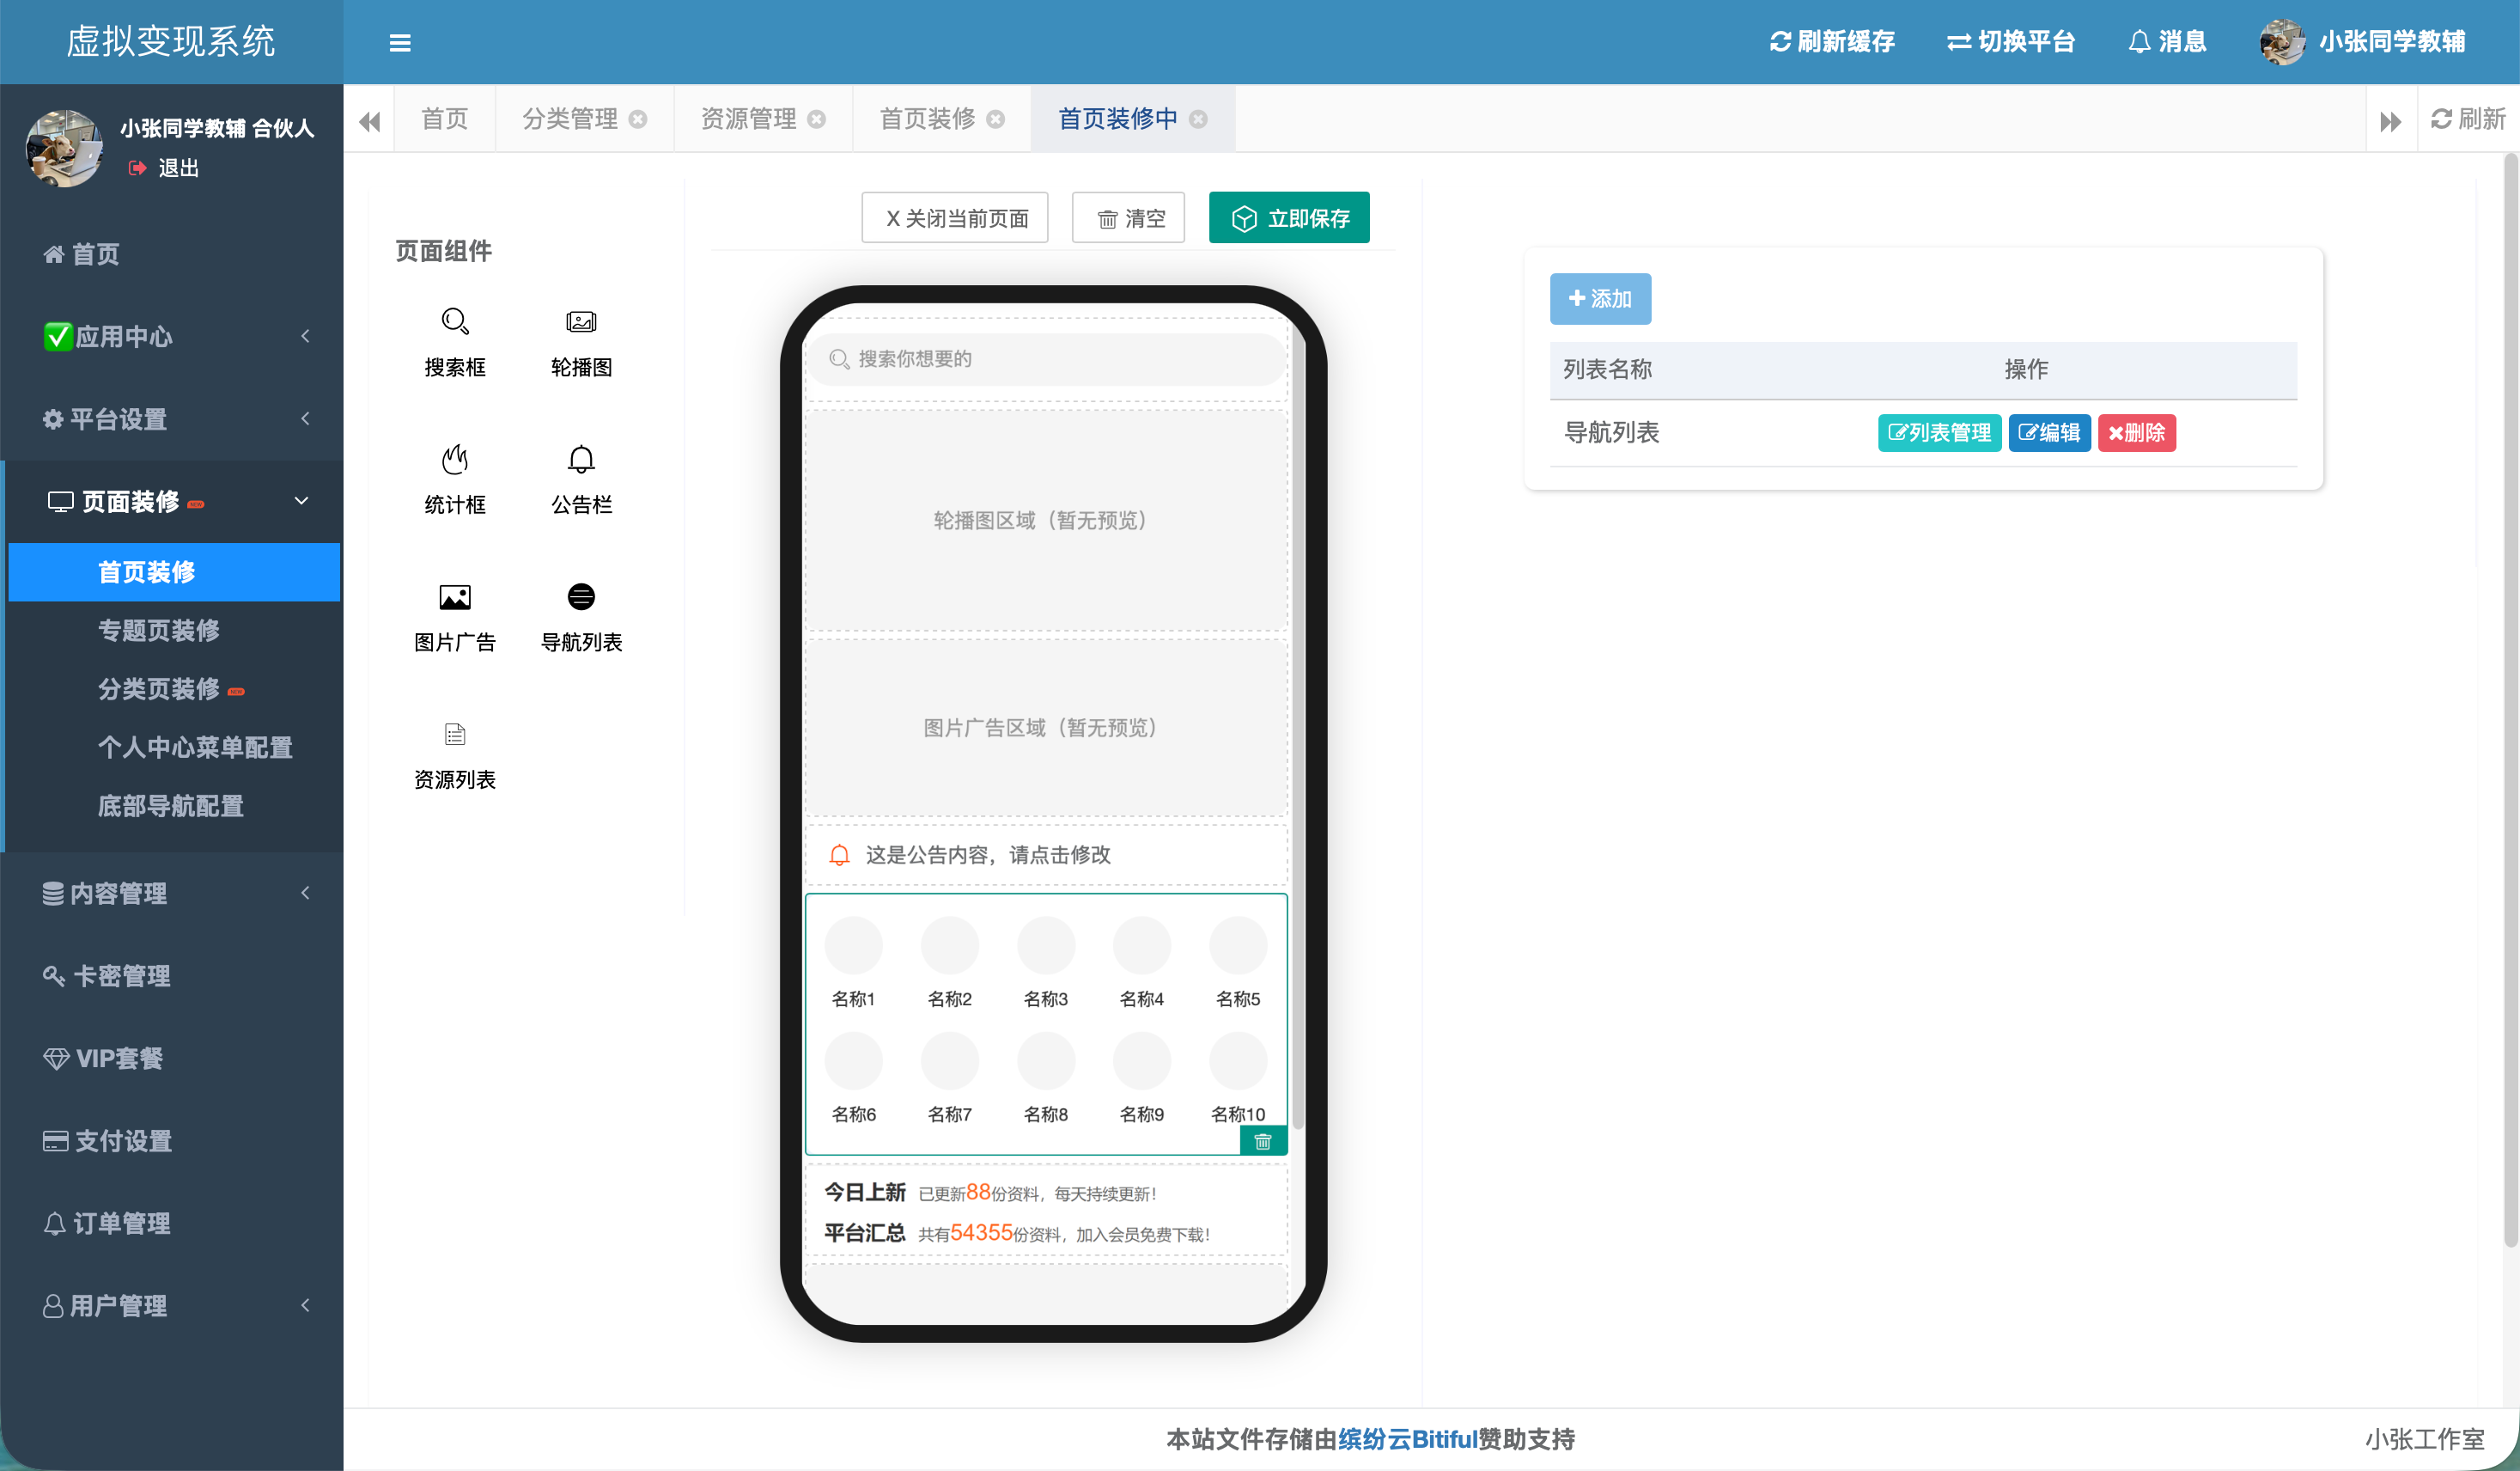Click the 添加 add button
Screen dimensions: 2520x1471
coord(1600,298)
